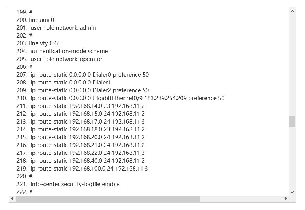Click 'authentication-mode scheme' on line 204
This screenshot has width=305, height=210.
coord(69,51)
